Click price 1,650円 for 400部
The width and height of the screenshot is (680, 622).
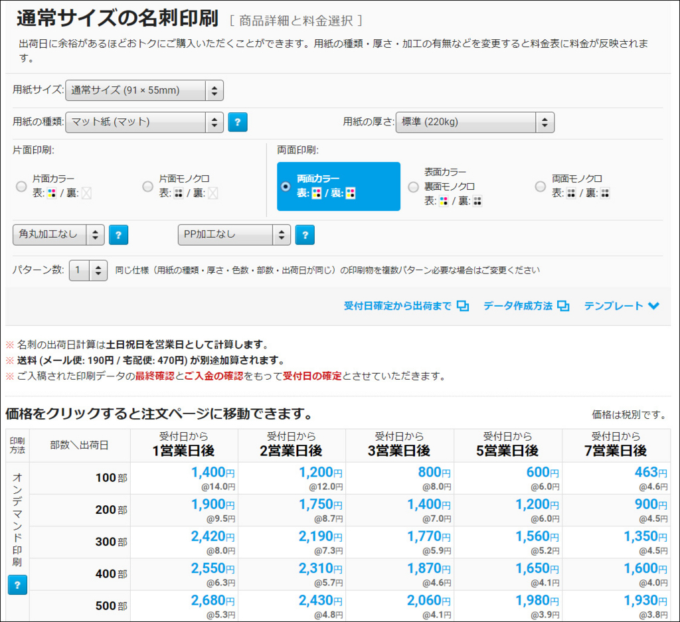[x=537, y=569]
